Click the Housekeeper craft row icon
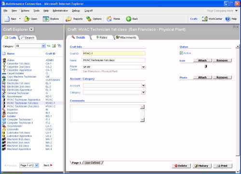The image size is (241, 174). (4, 96)
